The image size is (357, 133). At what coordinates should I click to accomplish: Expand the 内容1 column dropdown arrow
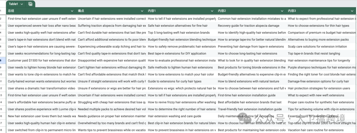(x=212, y=11)
